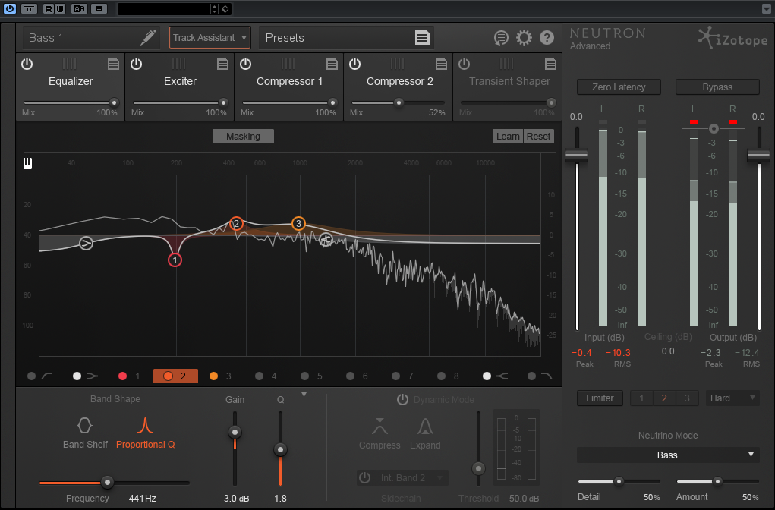
Task: Click the host plugin power icon top-left
Action: coord(9,8)
